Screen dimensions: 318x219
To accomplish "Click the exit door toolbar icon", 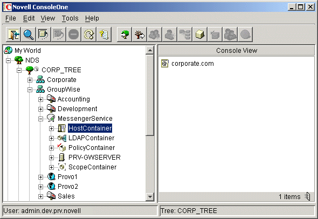I will [13, 35].
